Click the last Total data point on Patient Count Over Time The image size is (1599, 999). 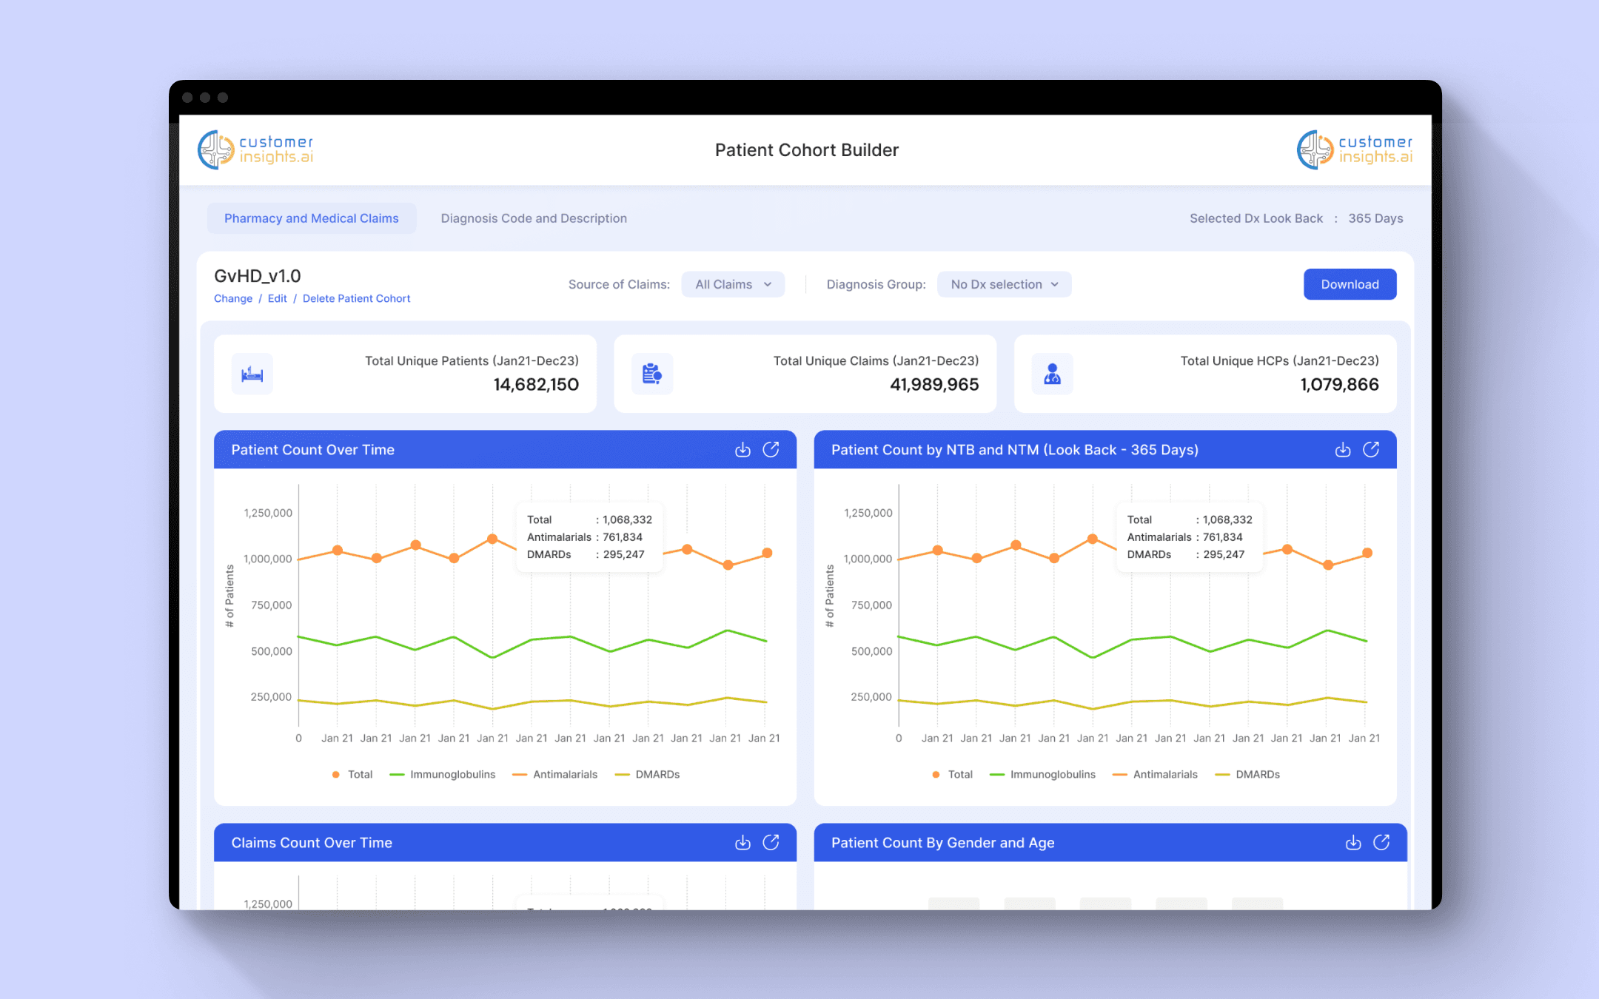tap(767, 553)
